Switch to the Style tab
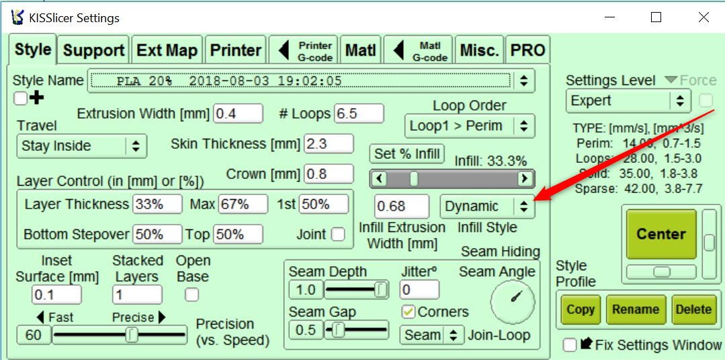 tap(33, 50)
